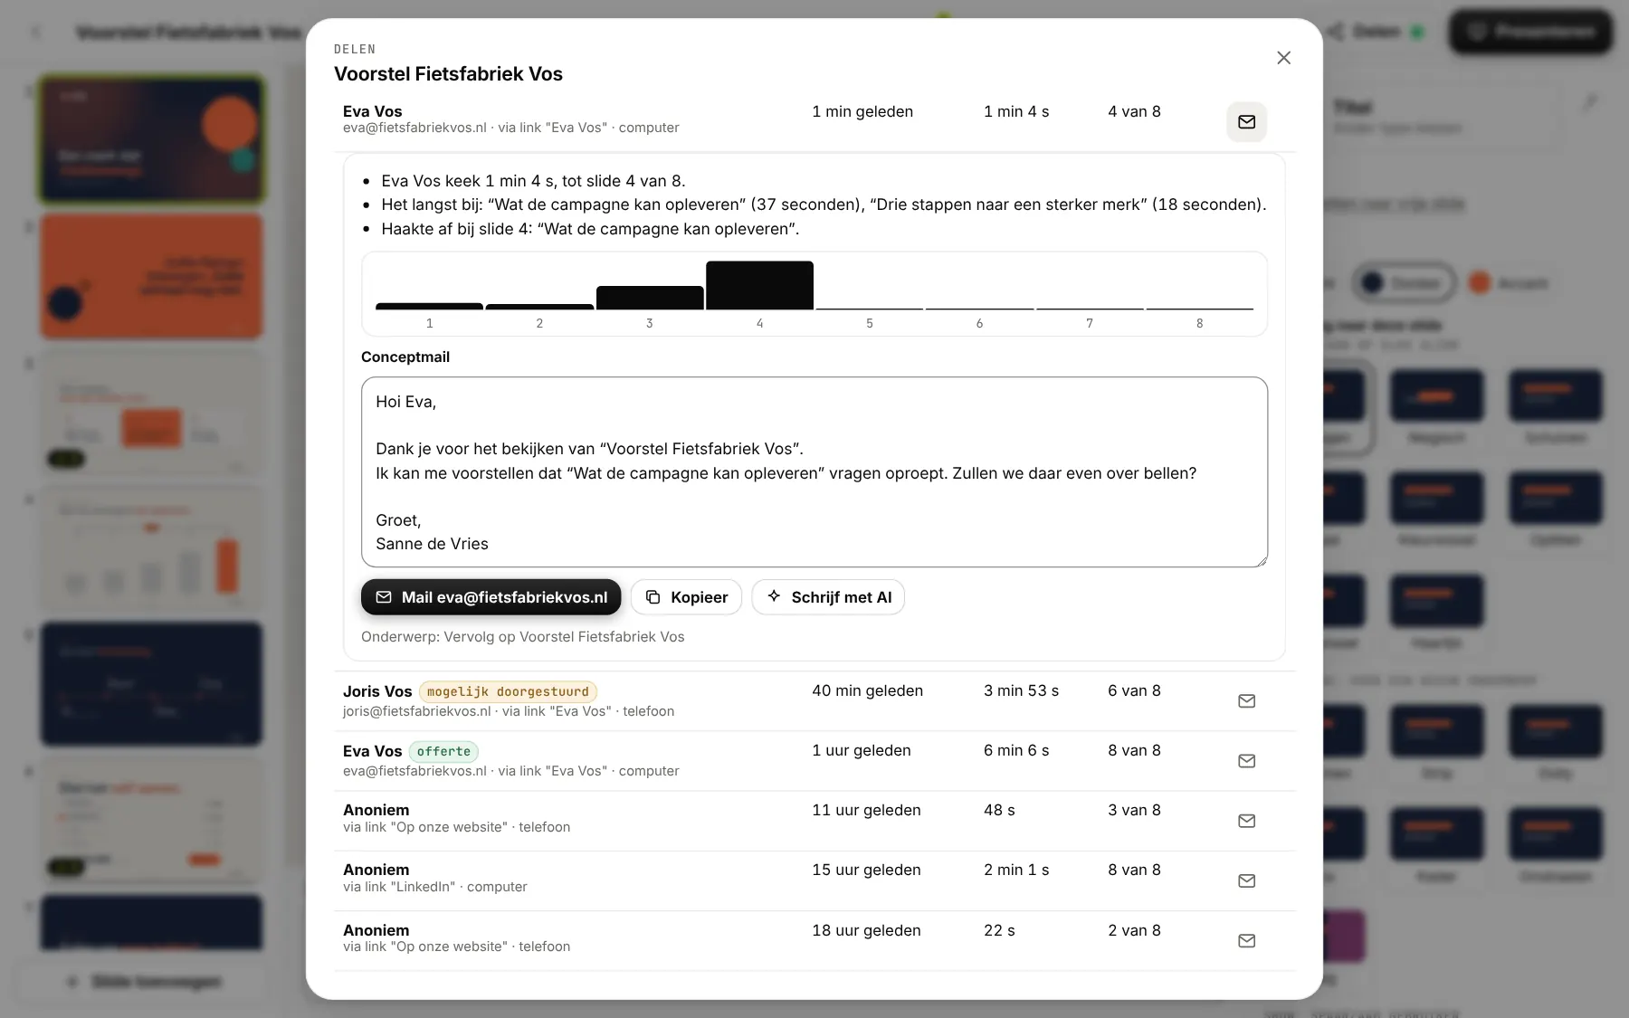Select the first slide thumbnail in the background

click(151, 139)
